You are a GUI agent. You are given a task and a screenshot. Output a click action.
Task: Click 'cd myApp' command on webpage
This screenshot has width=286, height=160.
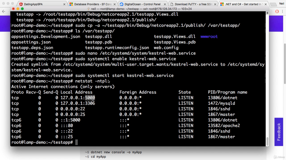coord(98,157)
